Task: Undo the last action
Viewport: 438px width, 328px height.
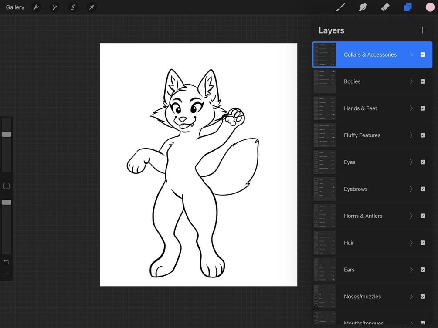Action: pos(7,262)
